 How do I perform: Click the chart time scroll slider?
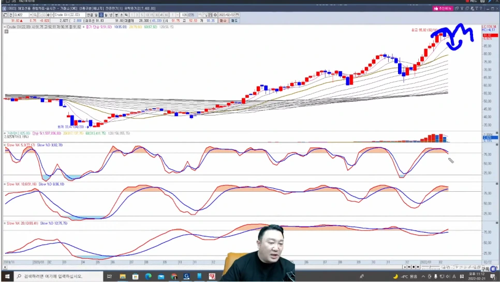click(x=431, y=267)
